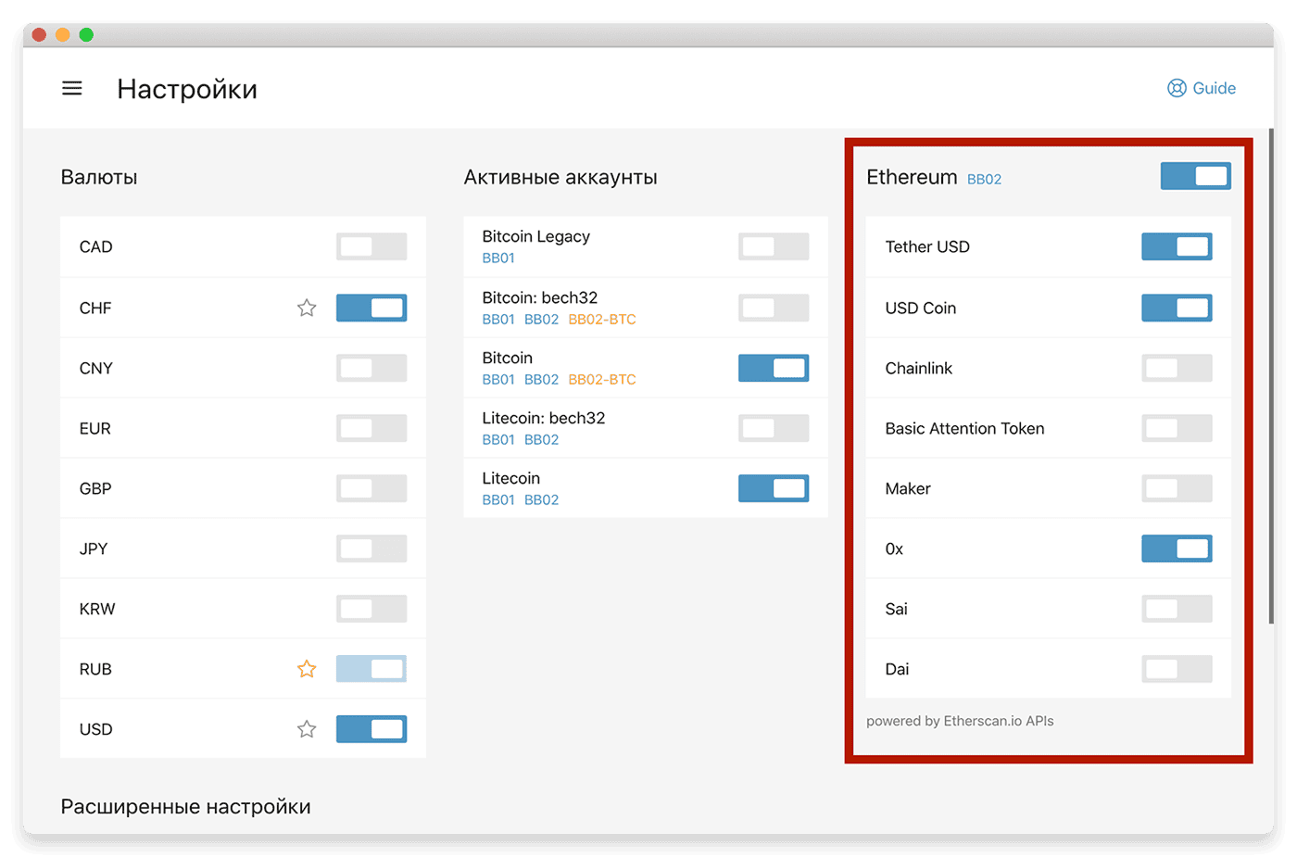This screenshot has height=857, width=1297.
Task: Open the Guide link
Action: [x=1201, y=88]
